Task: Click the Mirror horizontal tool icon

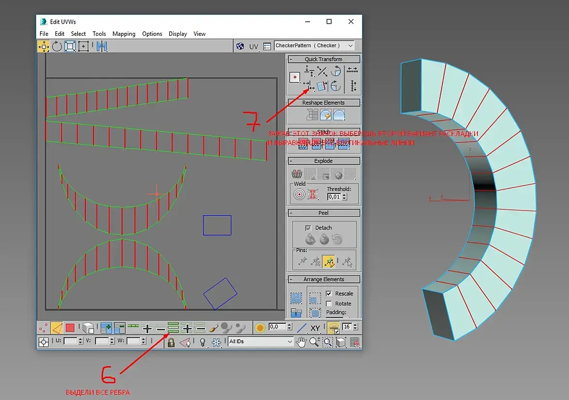Action: [102, 46]
